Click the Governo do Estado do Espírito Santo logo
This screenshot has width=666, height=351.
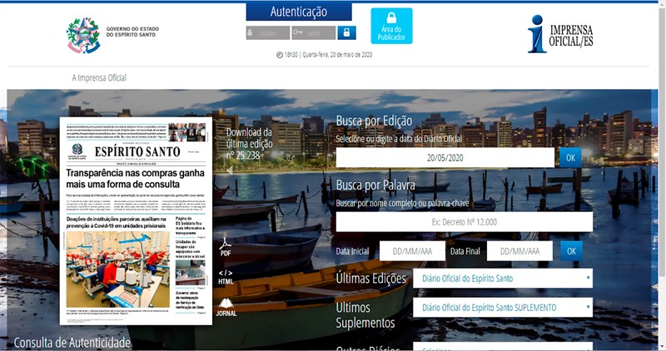113,35
